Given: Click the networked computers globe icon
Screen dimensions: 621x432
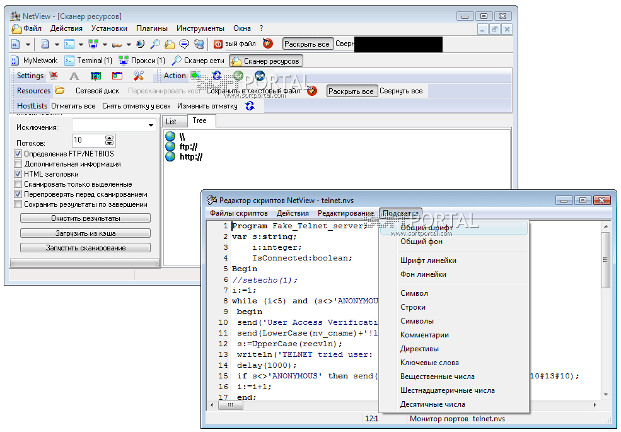Looking at the screenshot, I should [199, 44].
